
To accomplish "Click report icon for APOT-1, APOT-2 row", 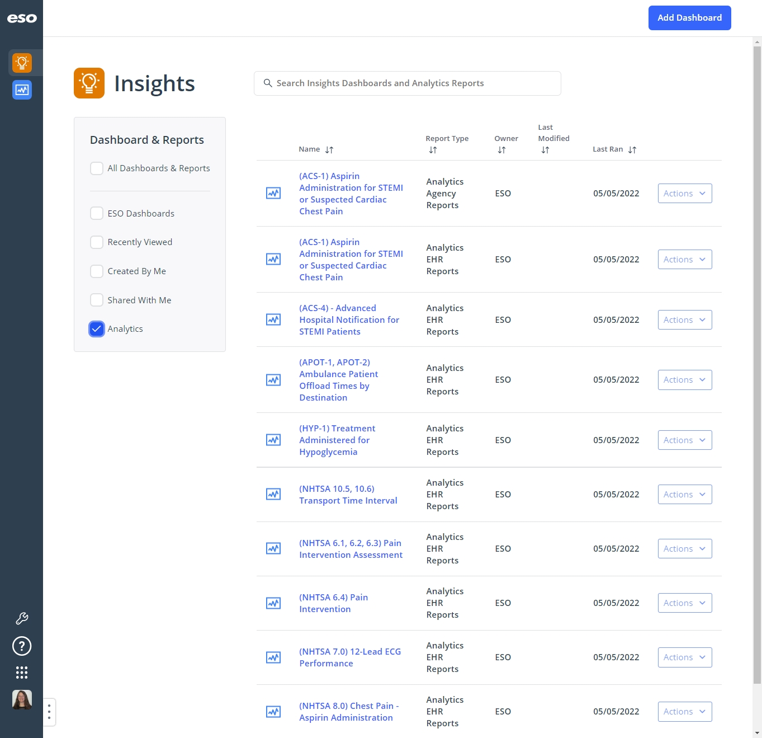I will (273, 380).
